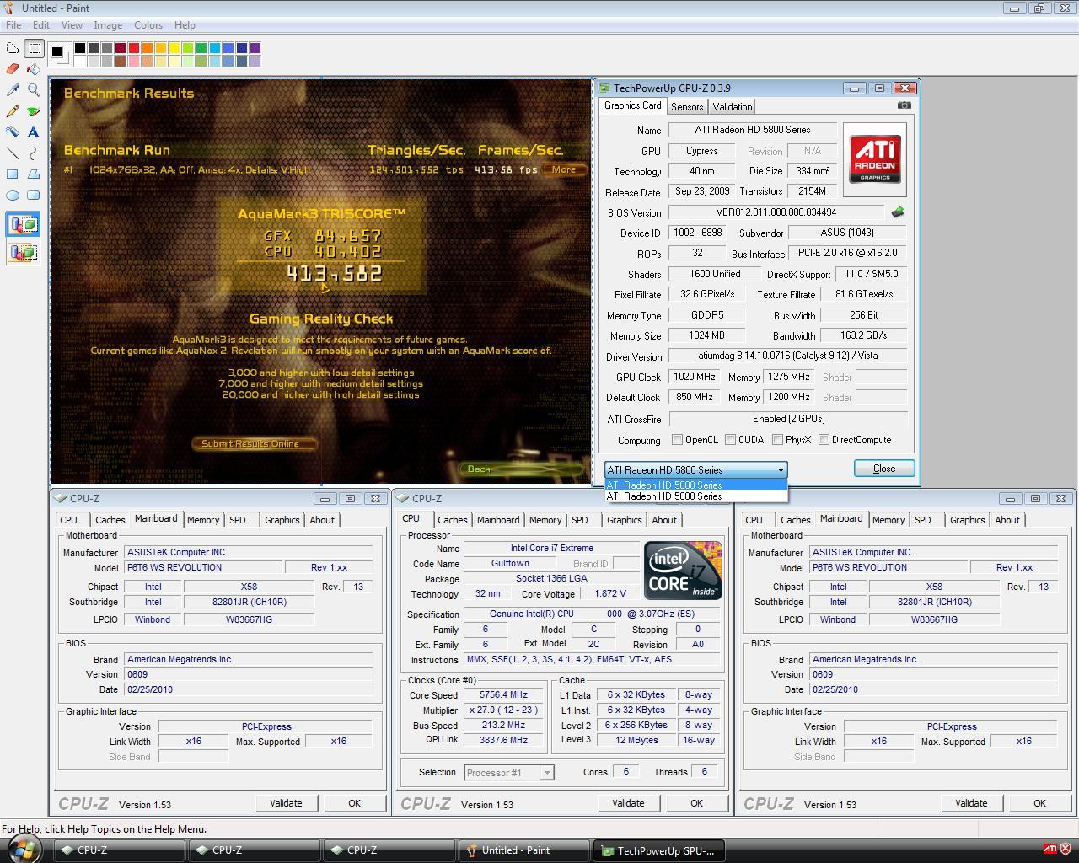
Task: Open the Memory tab in the leftmost CPU-Z window
Action: [x=203, y=520]
